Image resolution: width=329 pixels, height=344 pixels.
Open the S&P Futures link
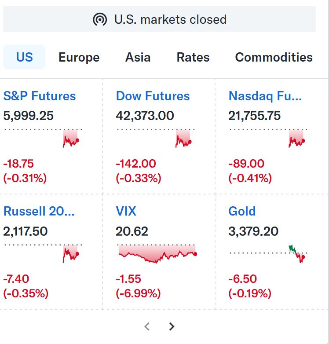40,96
